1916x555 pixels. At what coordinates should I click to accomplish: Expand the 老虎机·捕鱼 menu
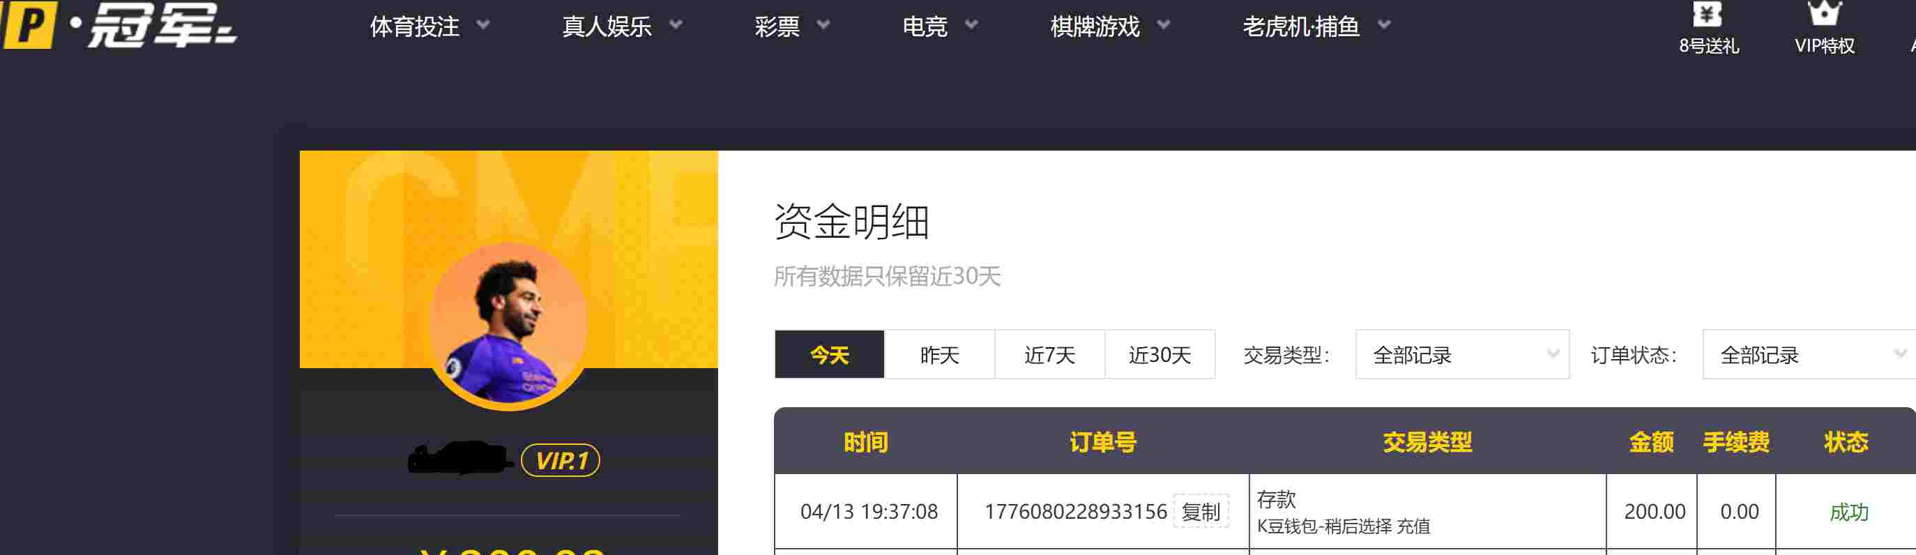pos(1316,26)
